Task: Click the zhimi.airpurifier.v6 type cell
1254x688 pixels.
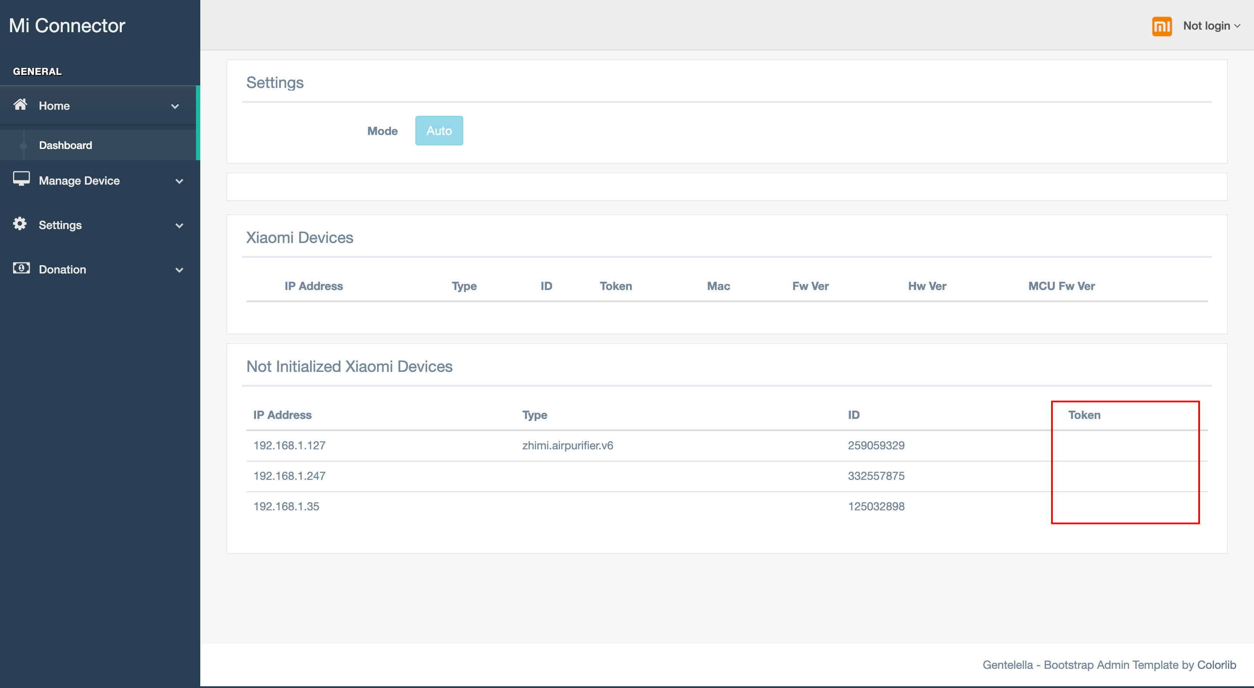Action: coord(568,445)
